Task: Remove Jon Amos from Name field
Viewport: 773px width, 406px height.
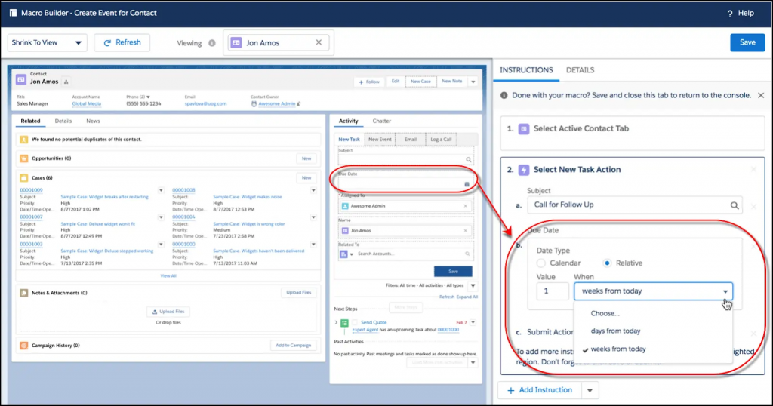Action: 465,231
